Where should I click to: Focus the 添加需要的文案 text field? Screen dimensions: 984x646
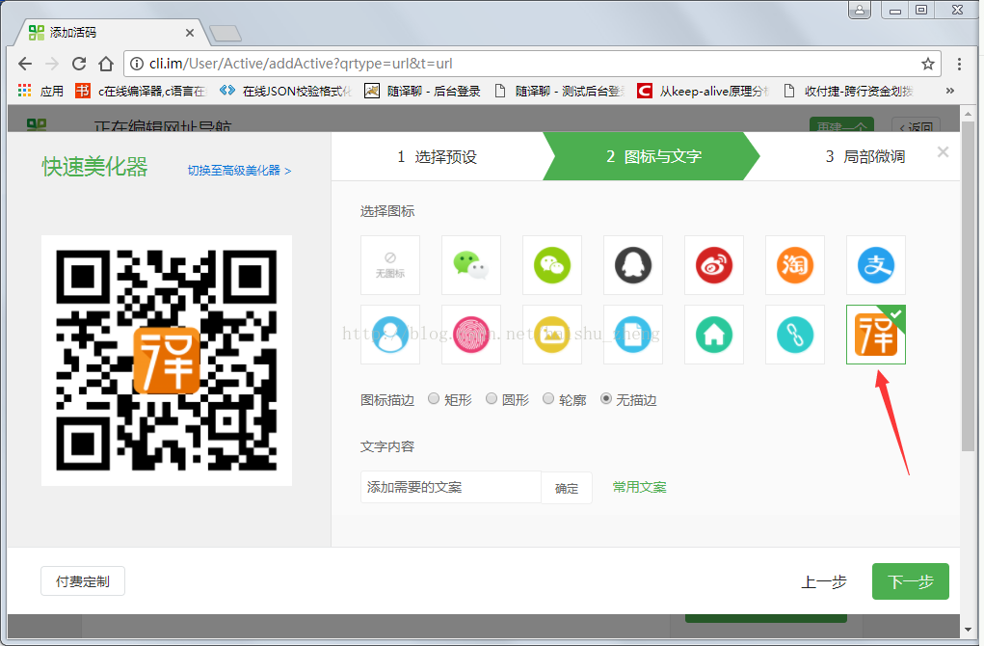(x=451, y=487)
